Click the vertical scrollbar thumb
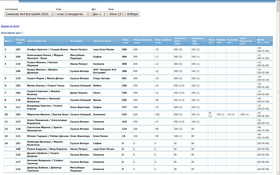Viewport: 280px width, 175px height. (x=278, y=92)
